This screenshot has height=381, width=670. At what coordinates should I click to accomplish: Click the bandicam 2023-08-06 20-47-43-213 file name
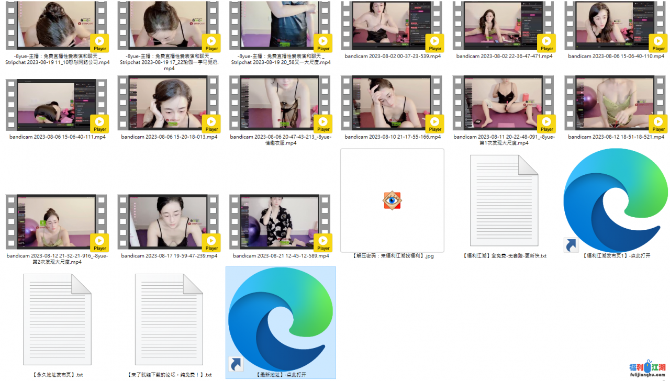281,140
